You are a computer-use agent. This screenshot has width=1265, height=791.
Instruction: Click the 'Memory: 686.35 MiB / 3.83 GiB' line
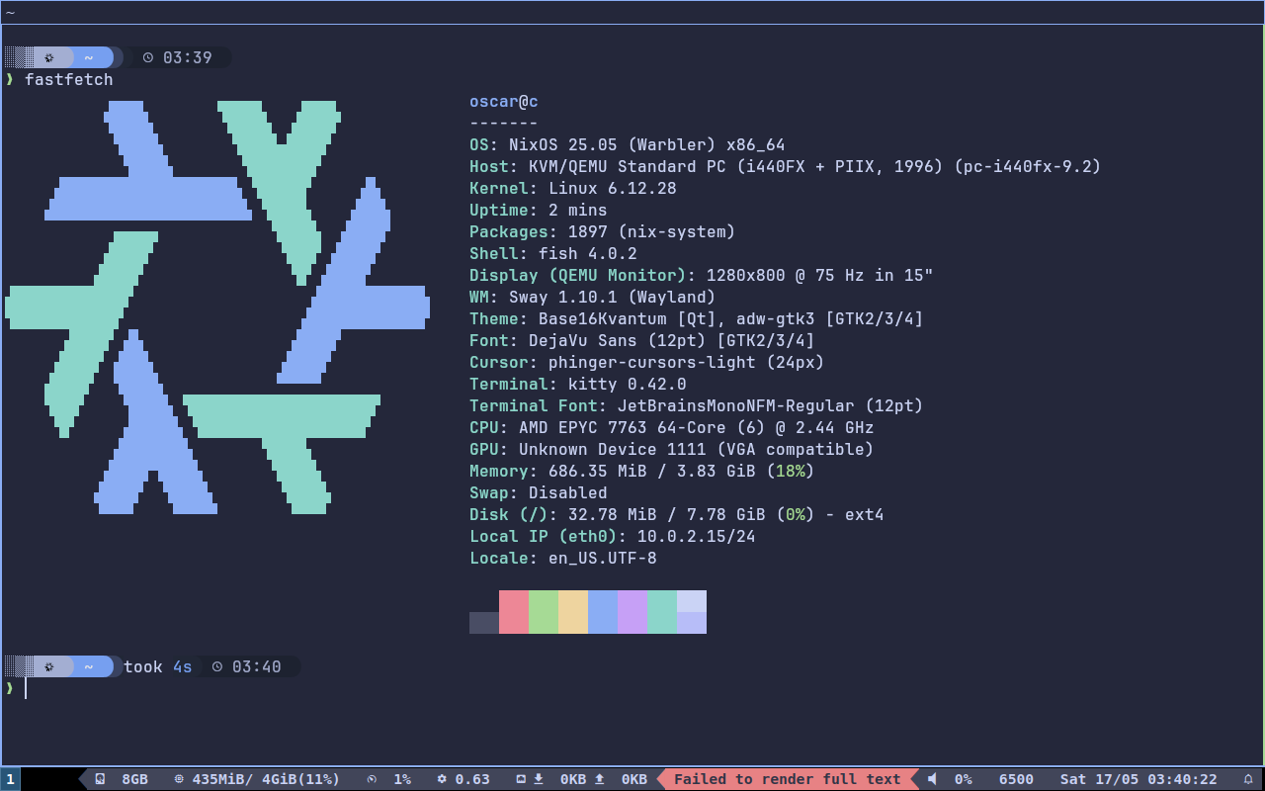642,471
